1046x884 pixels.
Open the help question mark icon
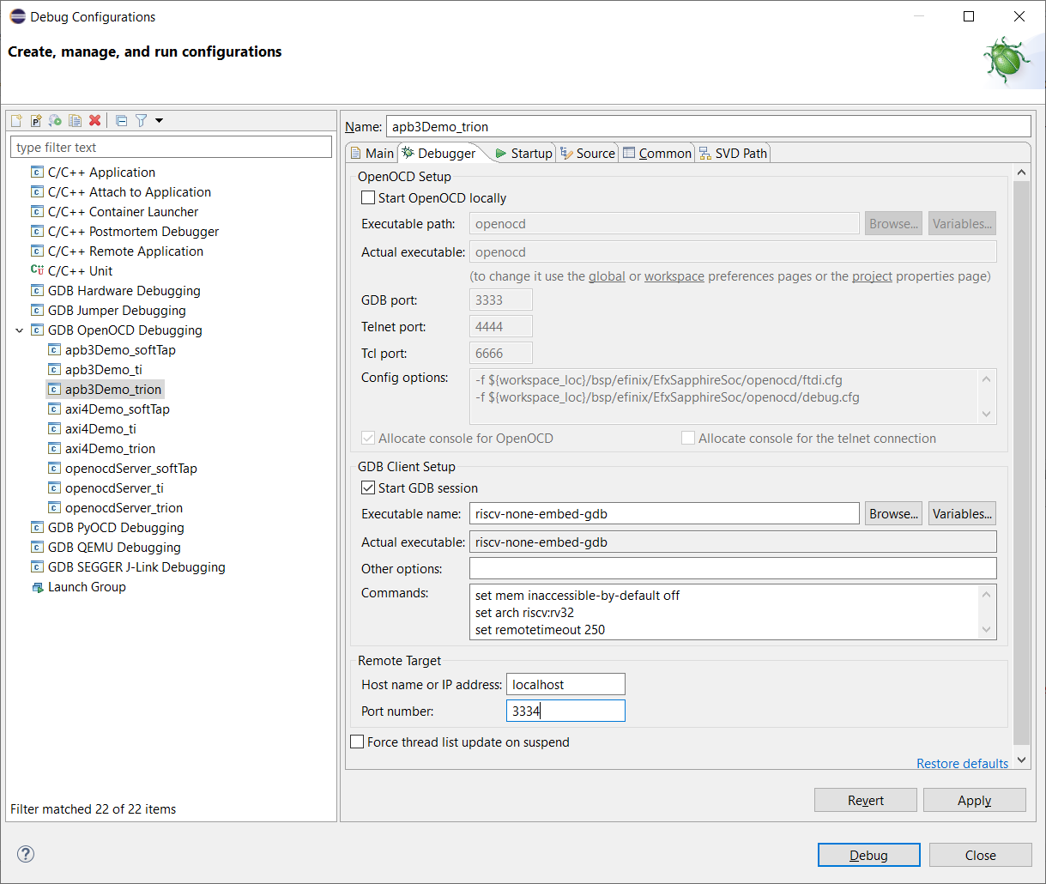(x=26, y=854)
